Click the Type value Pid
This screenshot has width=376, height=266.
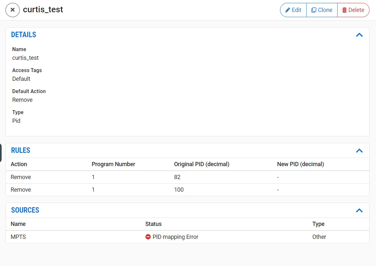[x=16, y=121]
